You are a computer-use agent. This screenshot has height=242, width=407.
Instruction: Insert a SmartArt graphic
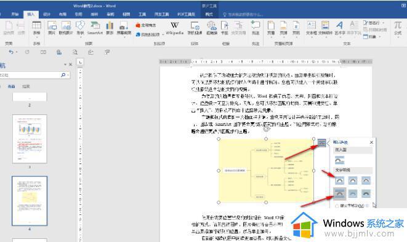[x=95, y=28]
